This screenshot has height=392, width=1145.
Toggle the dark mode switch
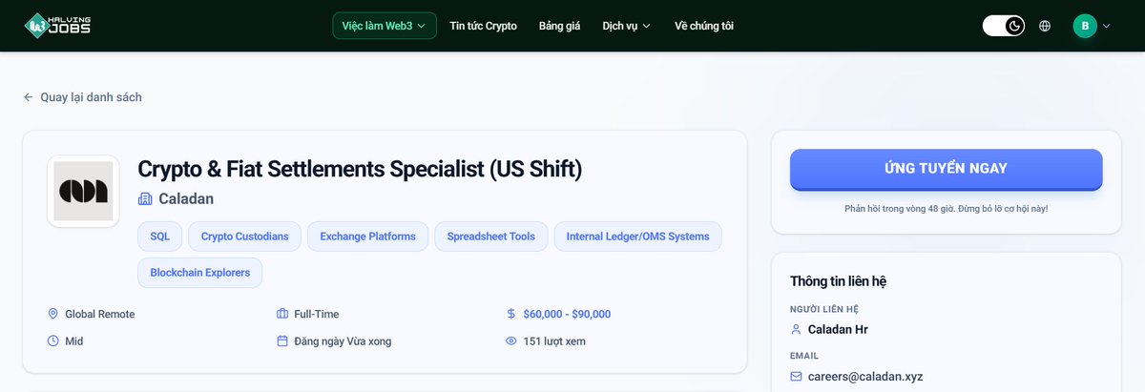1004,26
